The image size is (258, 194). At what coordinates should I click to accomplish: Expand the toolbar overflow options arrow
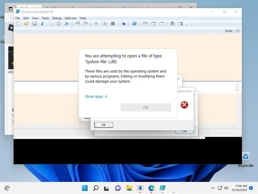coord(187,25)
